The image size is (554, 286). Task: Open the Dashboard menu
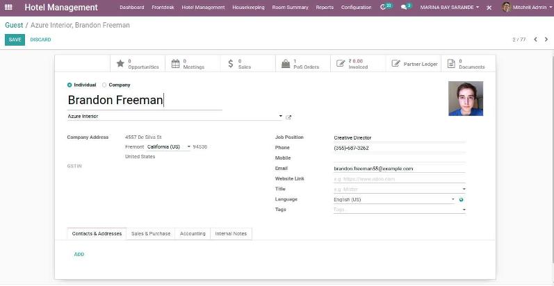(132, 8)
